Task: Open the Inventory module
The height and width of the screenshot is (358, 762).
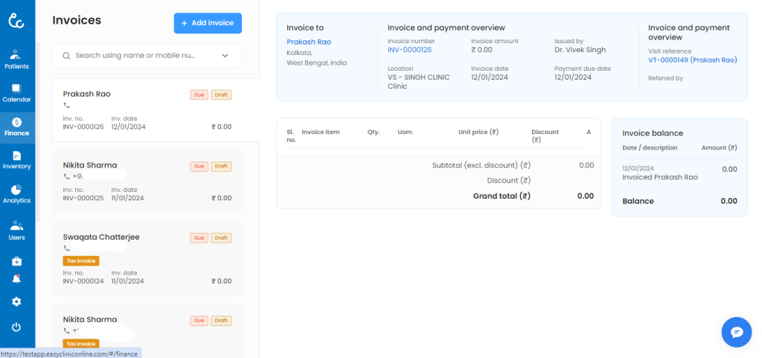Action: coord(16,159)
